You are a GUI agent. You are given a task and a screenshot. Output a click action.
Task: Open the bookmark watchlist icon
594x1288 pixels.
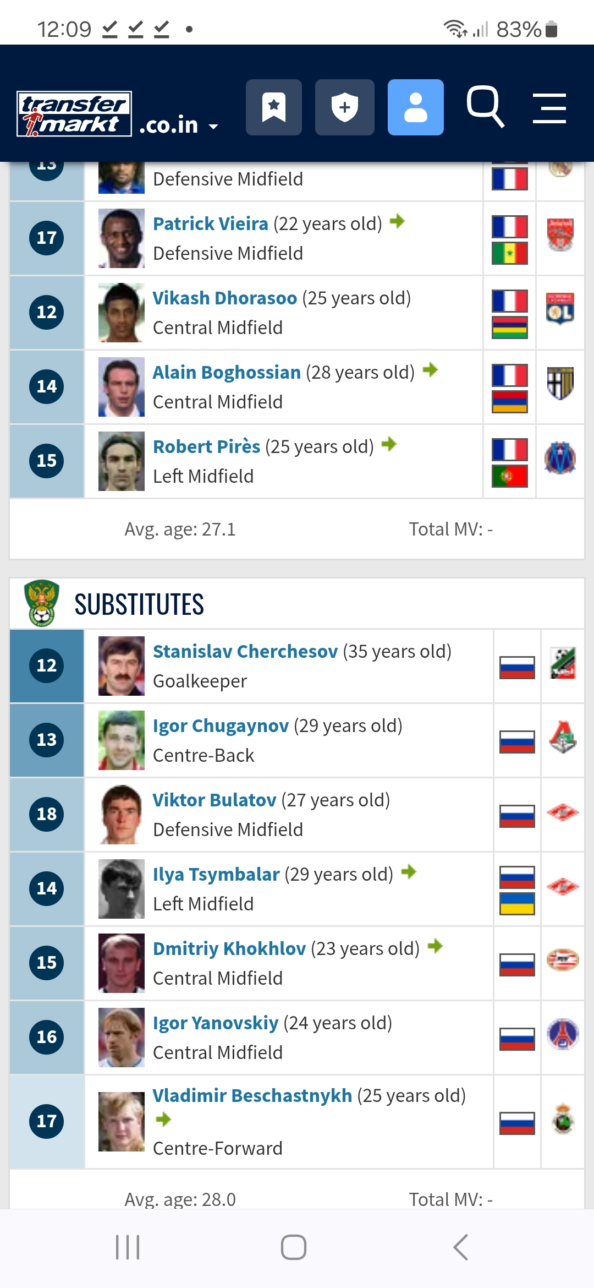[x=274, y=107]
